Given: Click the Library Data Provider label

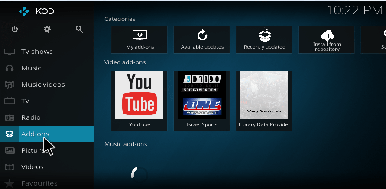Looking at the screenshot, I should [x=264, y=125].
